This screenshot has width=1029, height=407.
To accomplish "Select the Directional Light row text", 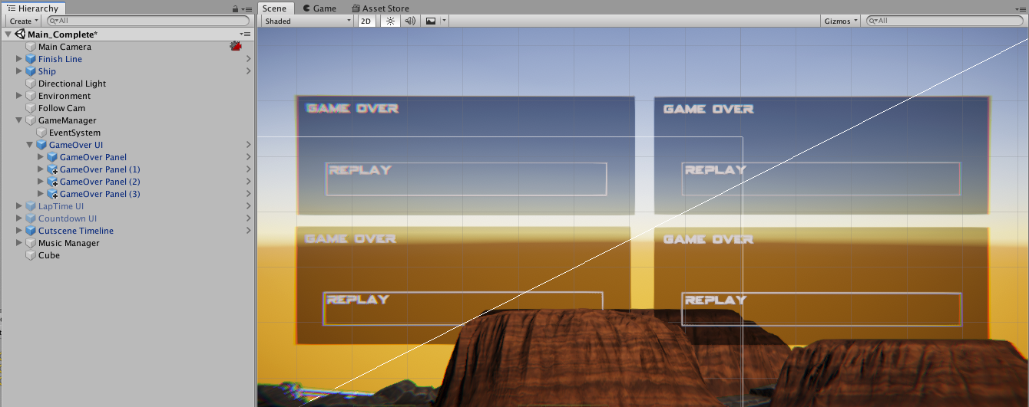I will pyautogui.click(x=72, y=84).
